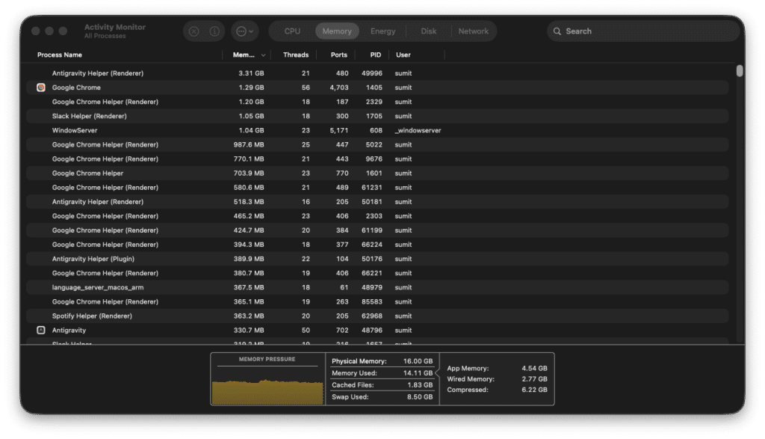Click the Activity Monitor window title

pos(114,28)
